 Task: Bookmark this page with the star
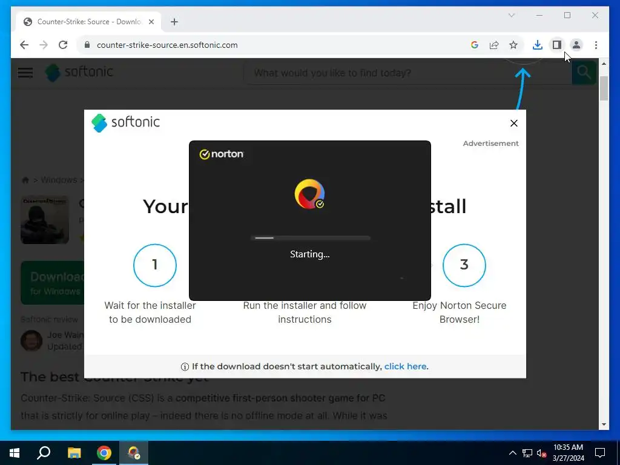[x=513, y=45]
